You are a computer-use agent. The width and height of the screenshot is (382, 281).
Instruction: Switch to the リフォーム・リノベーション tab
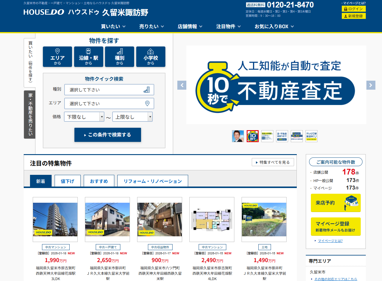click(x=152, y=181)
